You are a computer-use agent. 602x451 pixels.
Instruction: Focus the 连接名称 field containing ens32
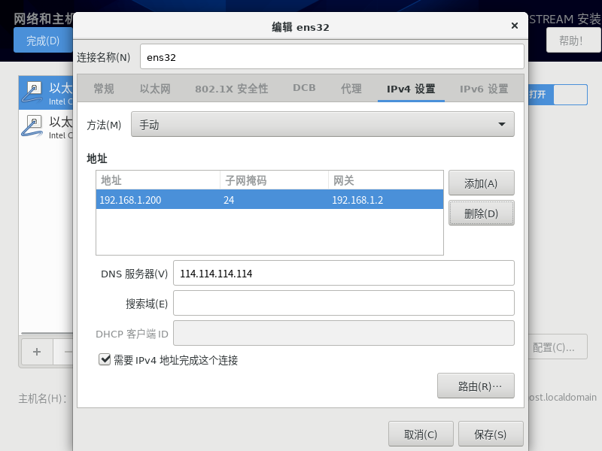332,57
